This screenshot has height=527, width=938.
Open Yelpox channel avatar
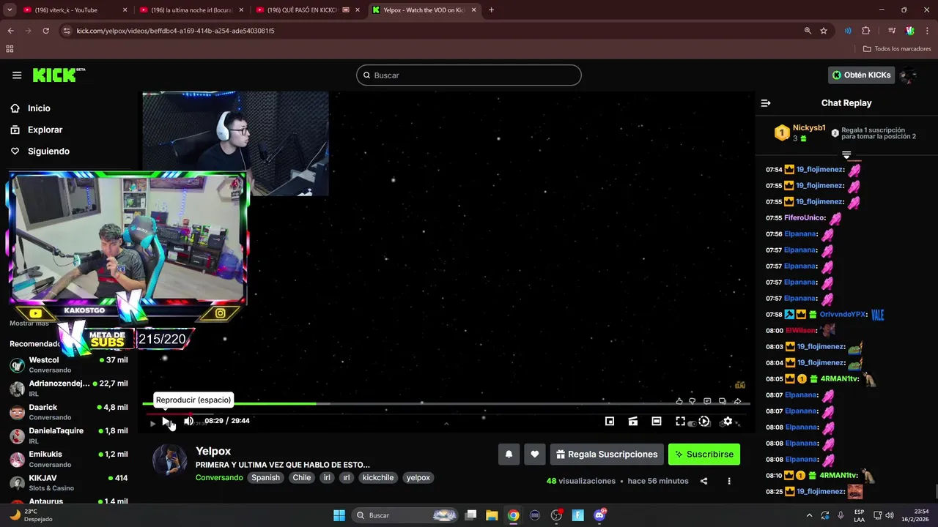pos(169,460)
